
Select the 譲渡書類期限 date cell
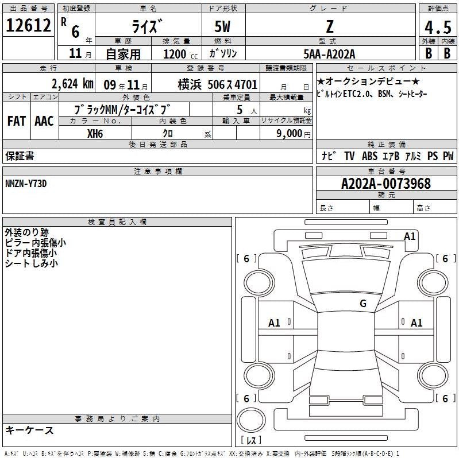coord(286,83)
